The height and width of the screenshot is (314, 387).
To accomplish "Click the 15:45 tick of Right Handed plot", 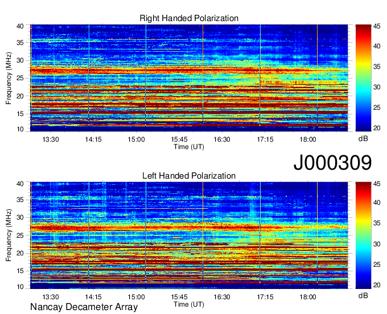I will coord(179,139).
